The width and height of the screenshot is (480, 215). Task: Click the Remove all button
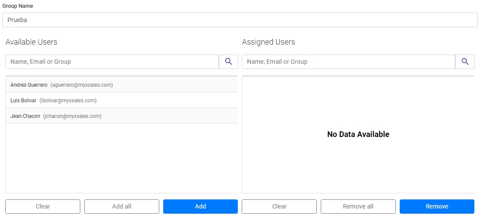pos(358,206)
